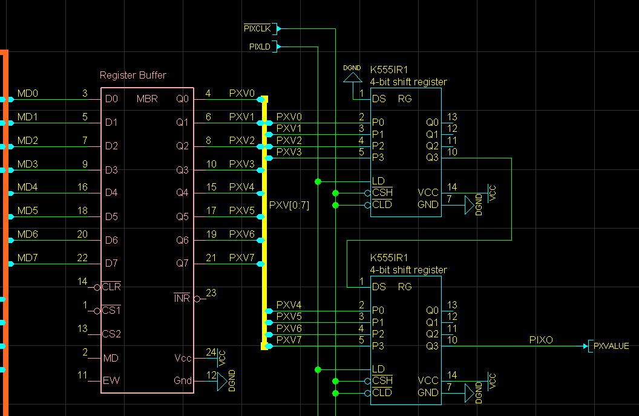Viewport: 639px width, 416px height.
Task: Click the lower K555IR1 shift register label
Action: [x=389, y=258]
